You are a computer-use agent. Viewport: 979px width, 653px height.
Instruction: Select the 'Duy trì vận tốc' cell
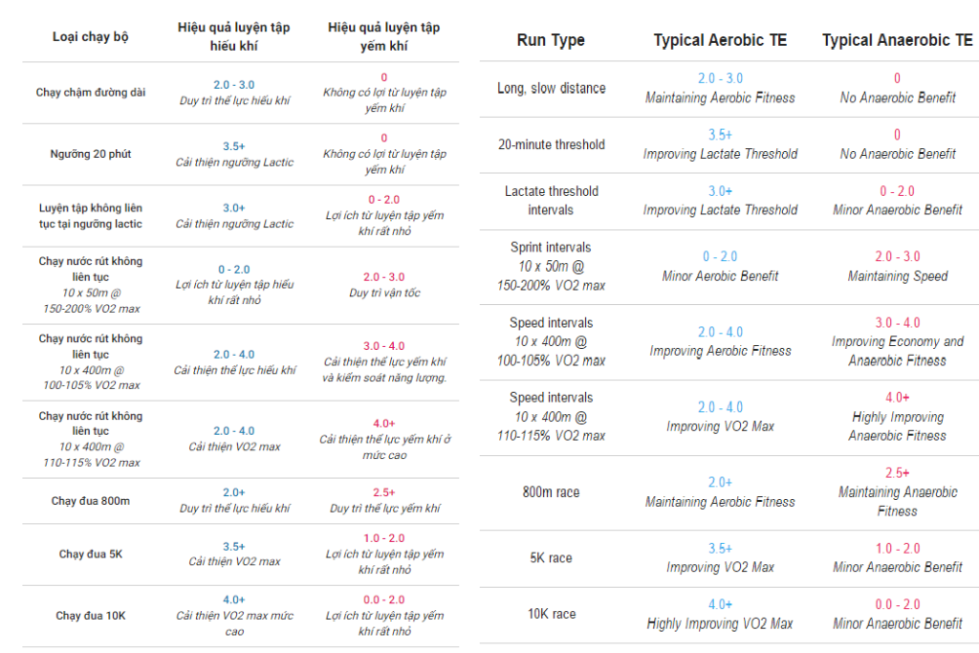(384, 293)
